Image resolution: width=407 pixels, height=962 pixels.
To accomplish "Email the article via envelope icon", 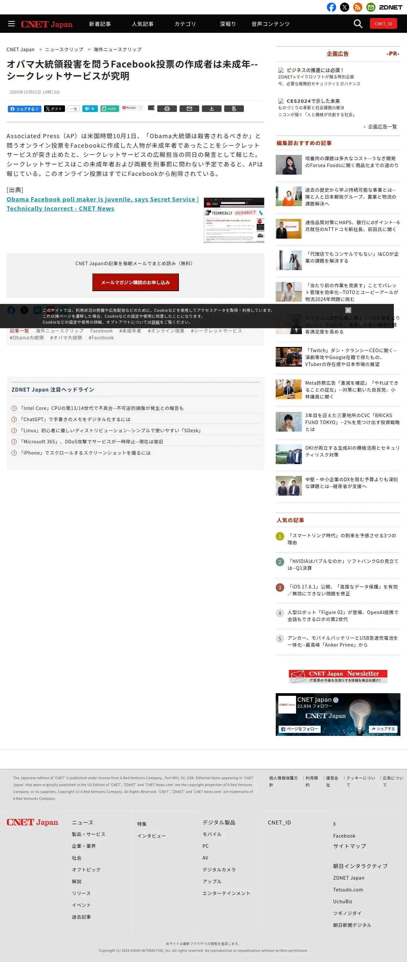I will tap(189, 109).
